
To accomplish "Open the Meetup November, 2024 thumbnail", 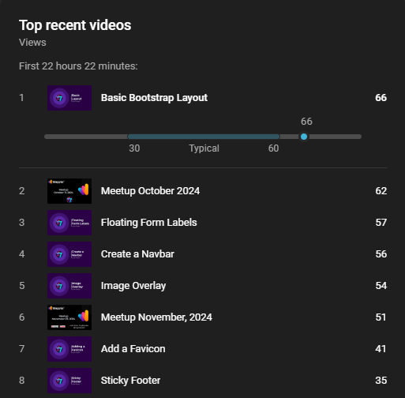I will pos(69,317).
